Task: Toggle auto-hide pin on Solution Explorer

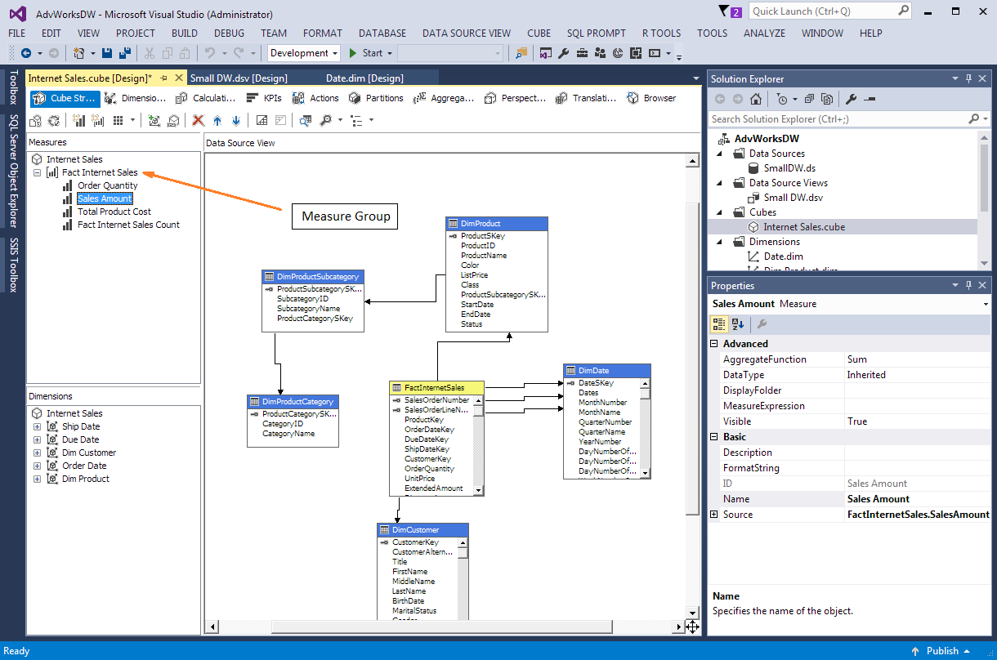Action: 969,78
